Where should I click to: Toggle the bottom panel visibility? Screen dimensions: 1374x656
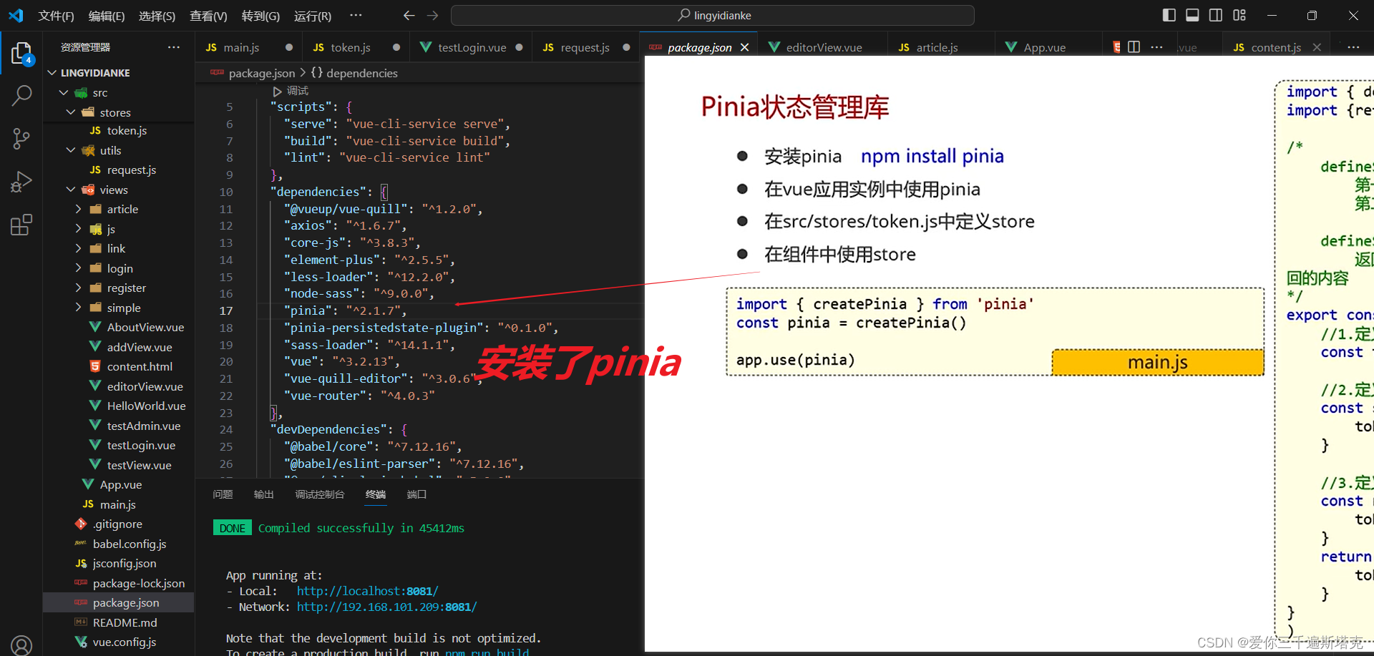tap(1192, 14)
